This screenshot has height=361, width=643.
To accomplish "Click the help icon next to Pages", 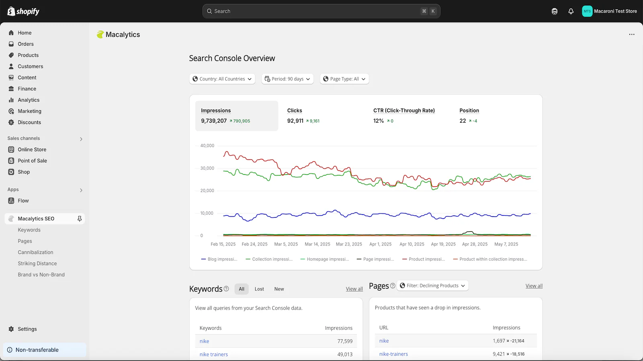I will click(x=393, y=286).
